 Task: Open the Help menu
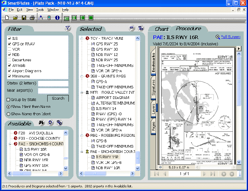tap(65, 10)
